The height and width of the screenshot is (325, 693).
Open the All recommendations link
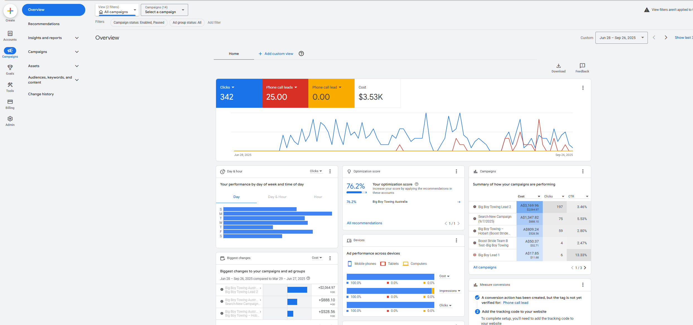(x=364, y=223)
